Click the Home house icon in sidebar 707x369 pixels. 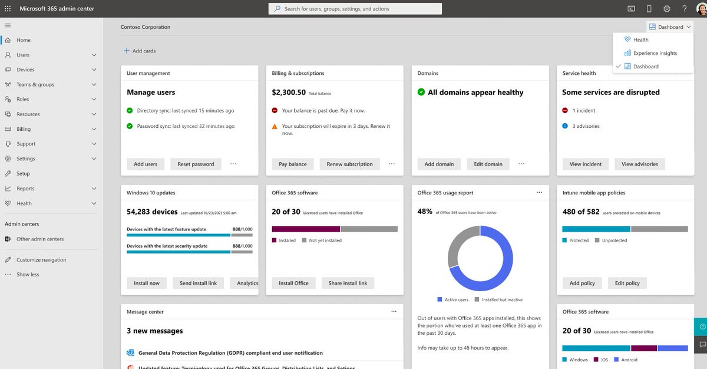click(x=8, y=40)
